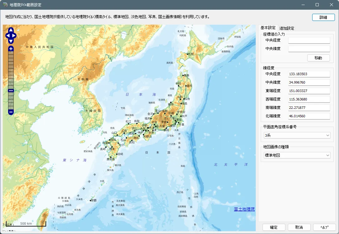Image resolution: width=339 pixels, height=234 pixels.
Task: Expand the 地図画像の種類 dropdown showing 標準地図
Action: point(297,155)
